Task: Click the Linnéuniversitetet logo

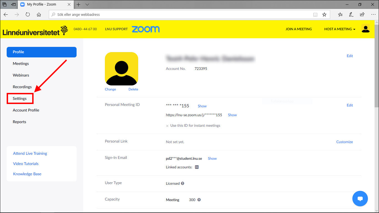Action: point(35,31)
